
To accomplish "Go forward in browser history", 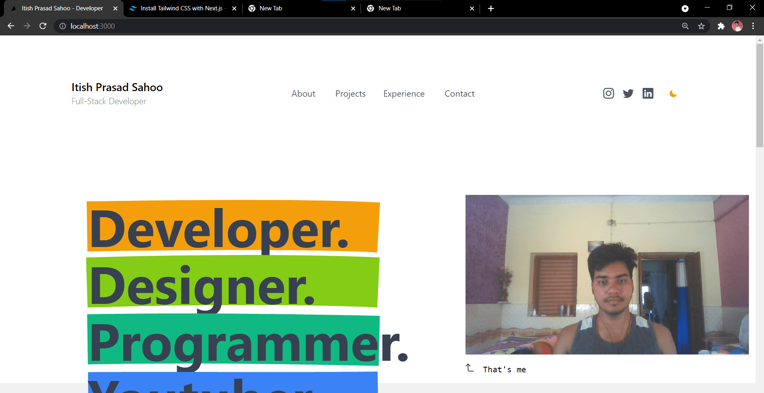I will [x=27, y=26].
